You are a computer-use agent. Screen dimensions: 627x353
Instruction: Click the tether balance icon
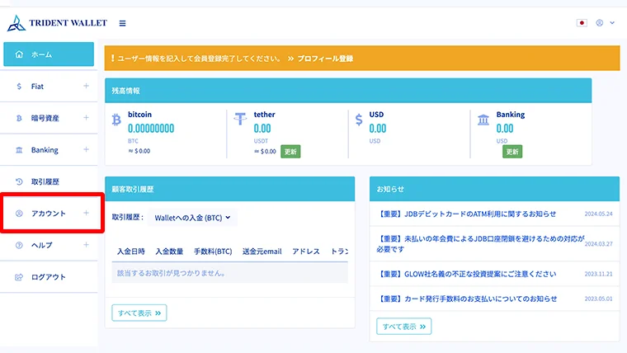(240, 120)
